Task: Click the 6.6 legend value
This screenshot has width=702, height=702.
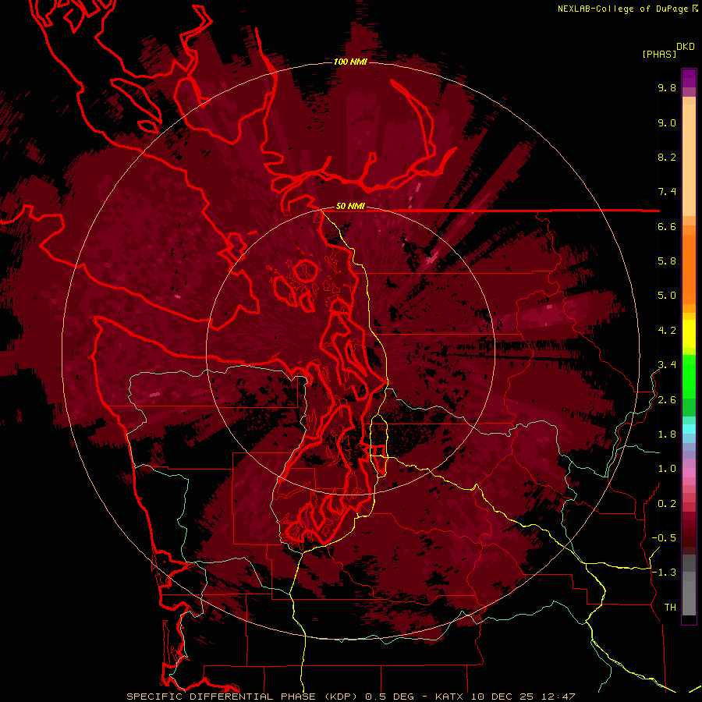Action: (667, 226)
